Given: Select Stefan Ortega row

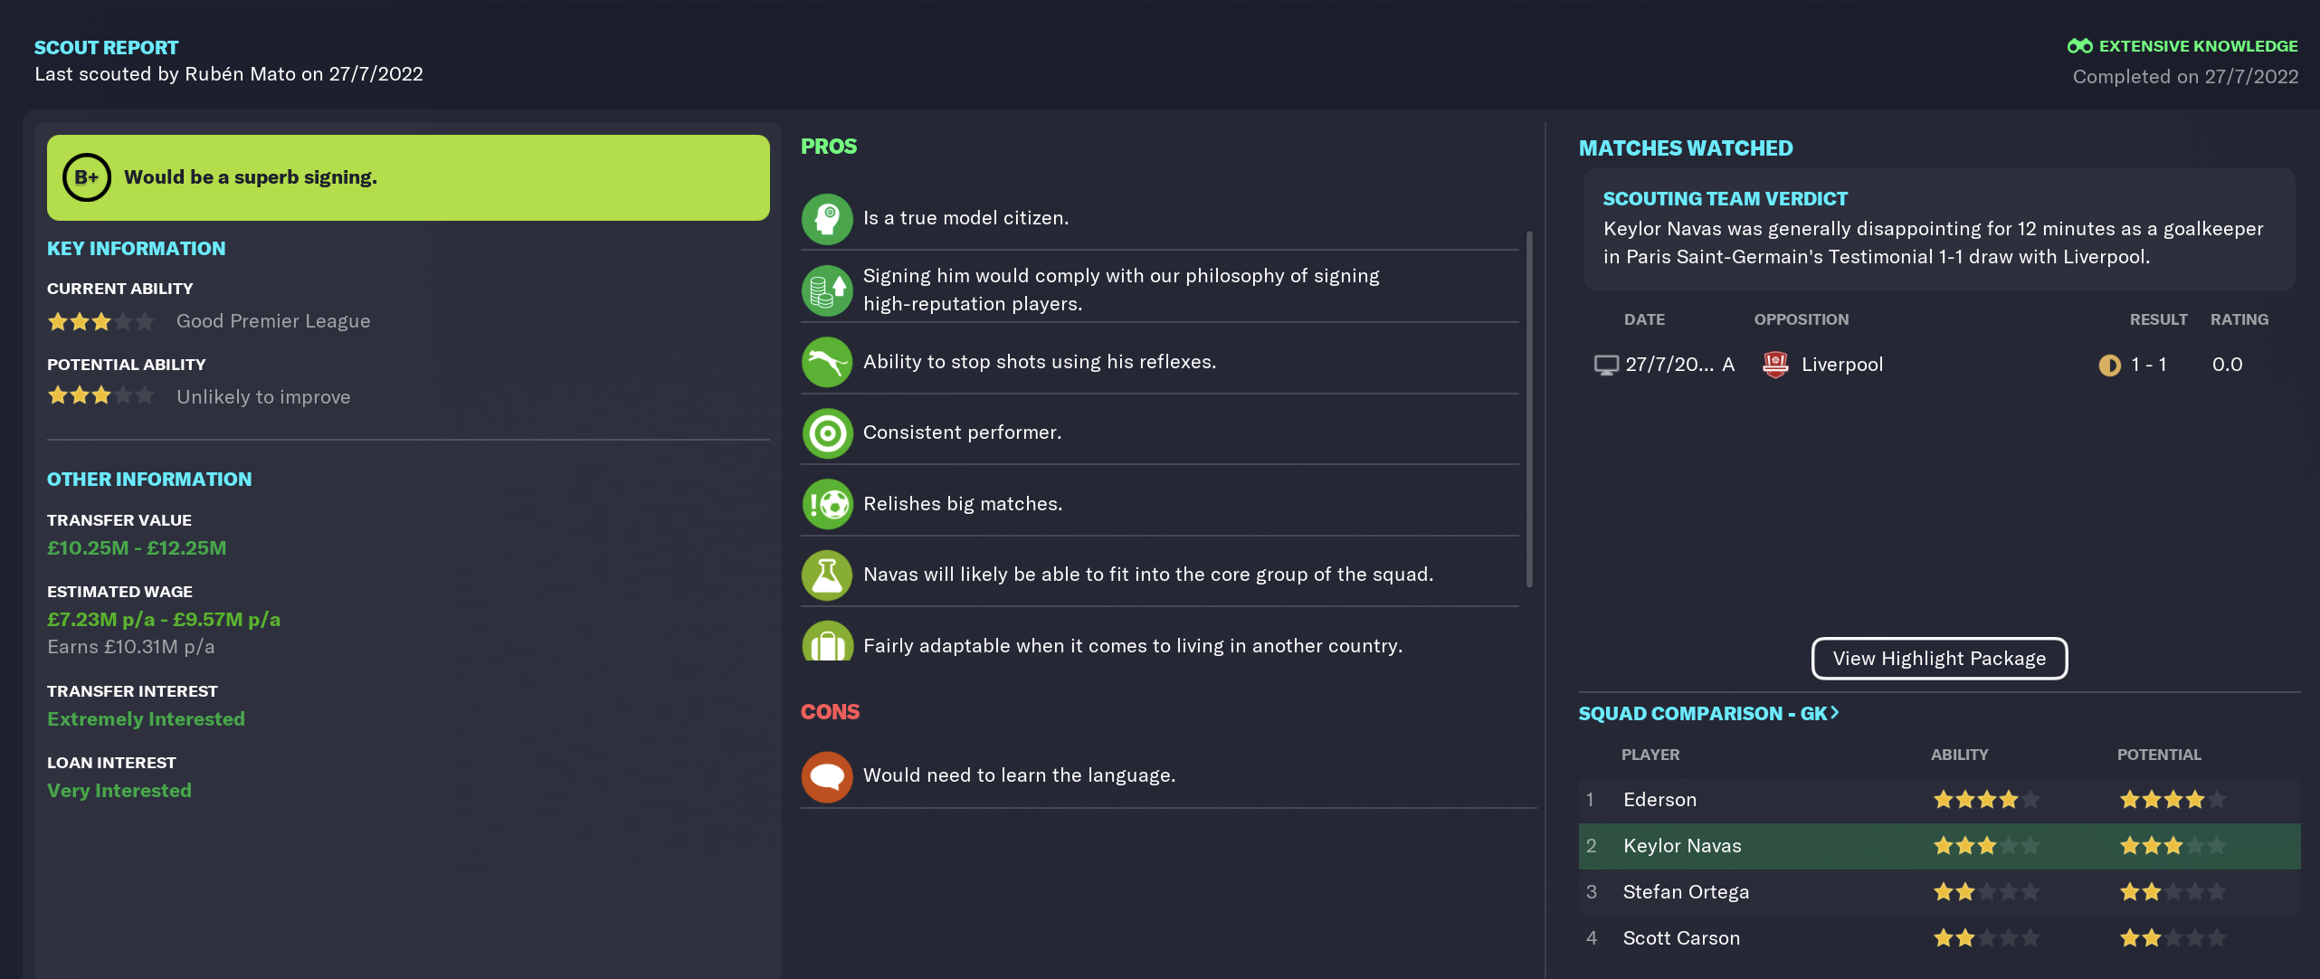Looking at the screenshot, I should click(x=1939, y=892).
